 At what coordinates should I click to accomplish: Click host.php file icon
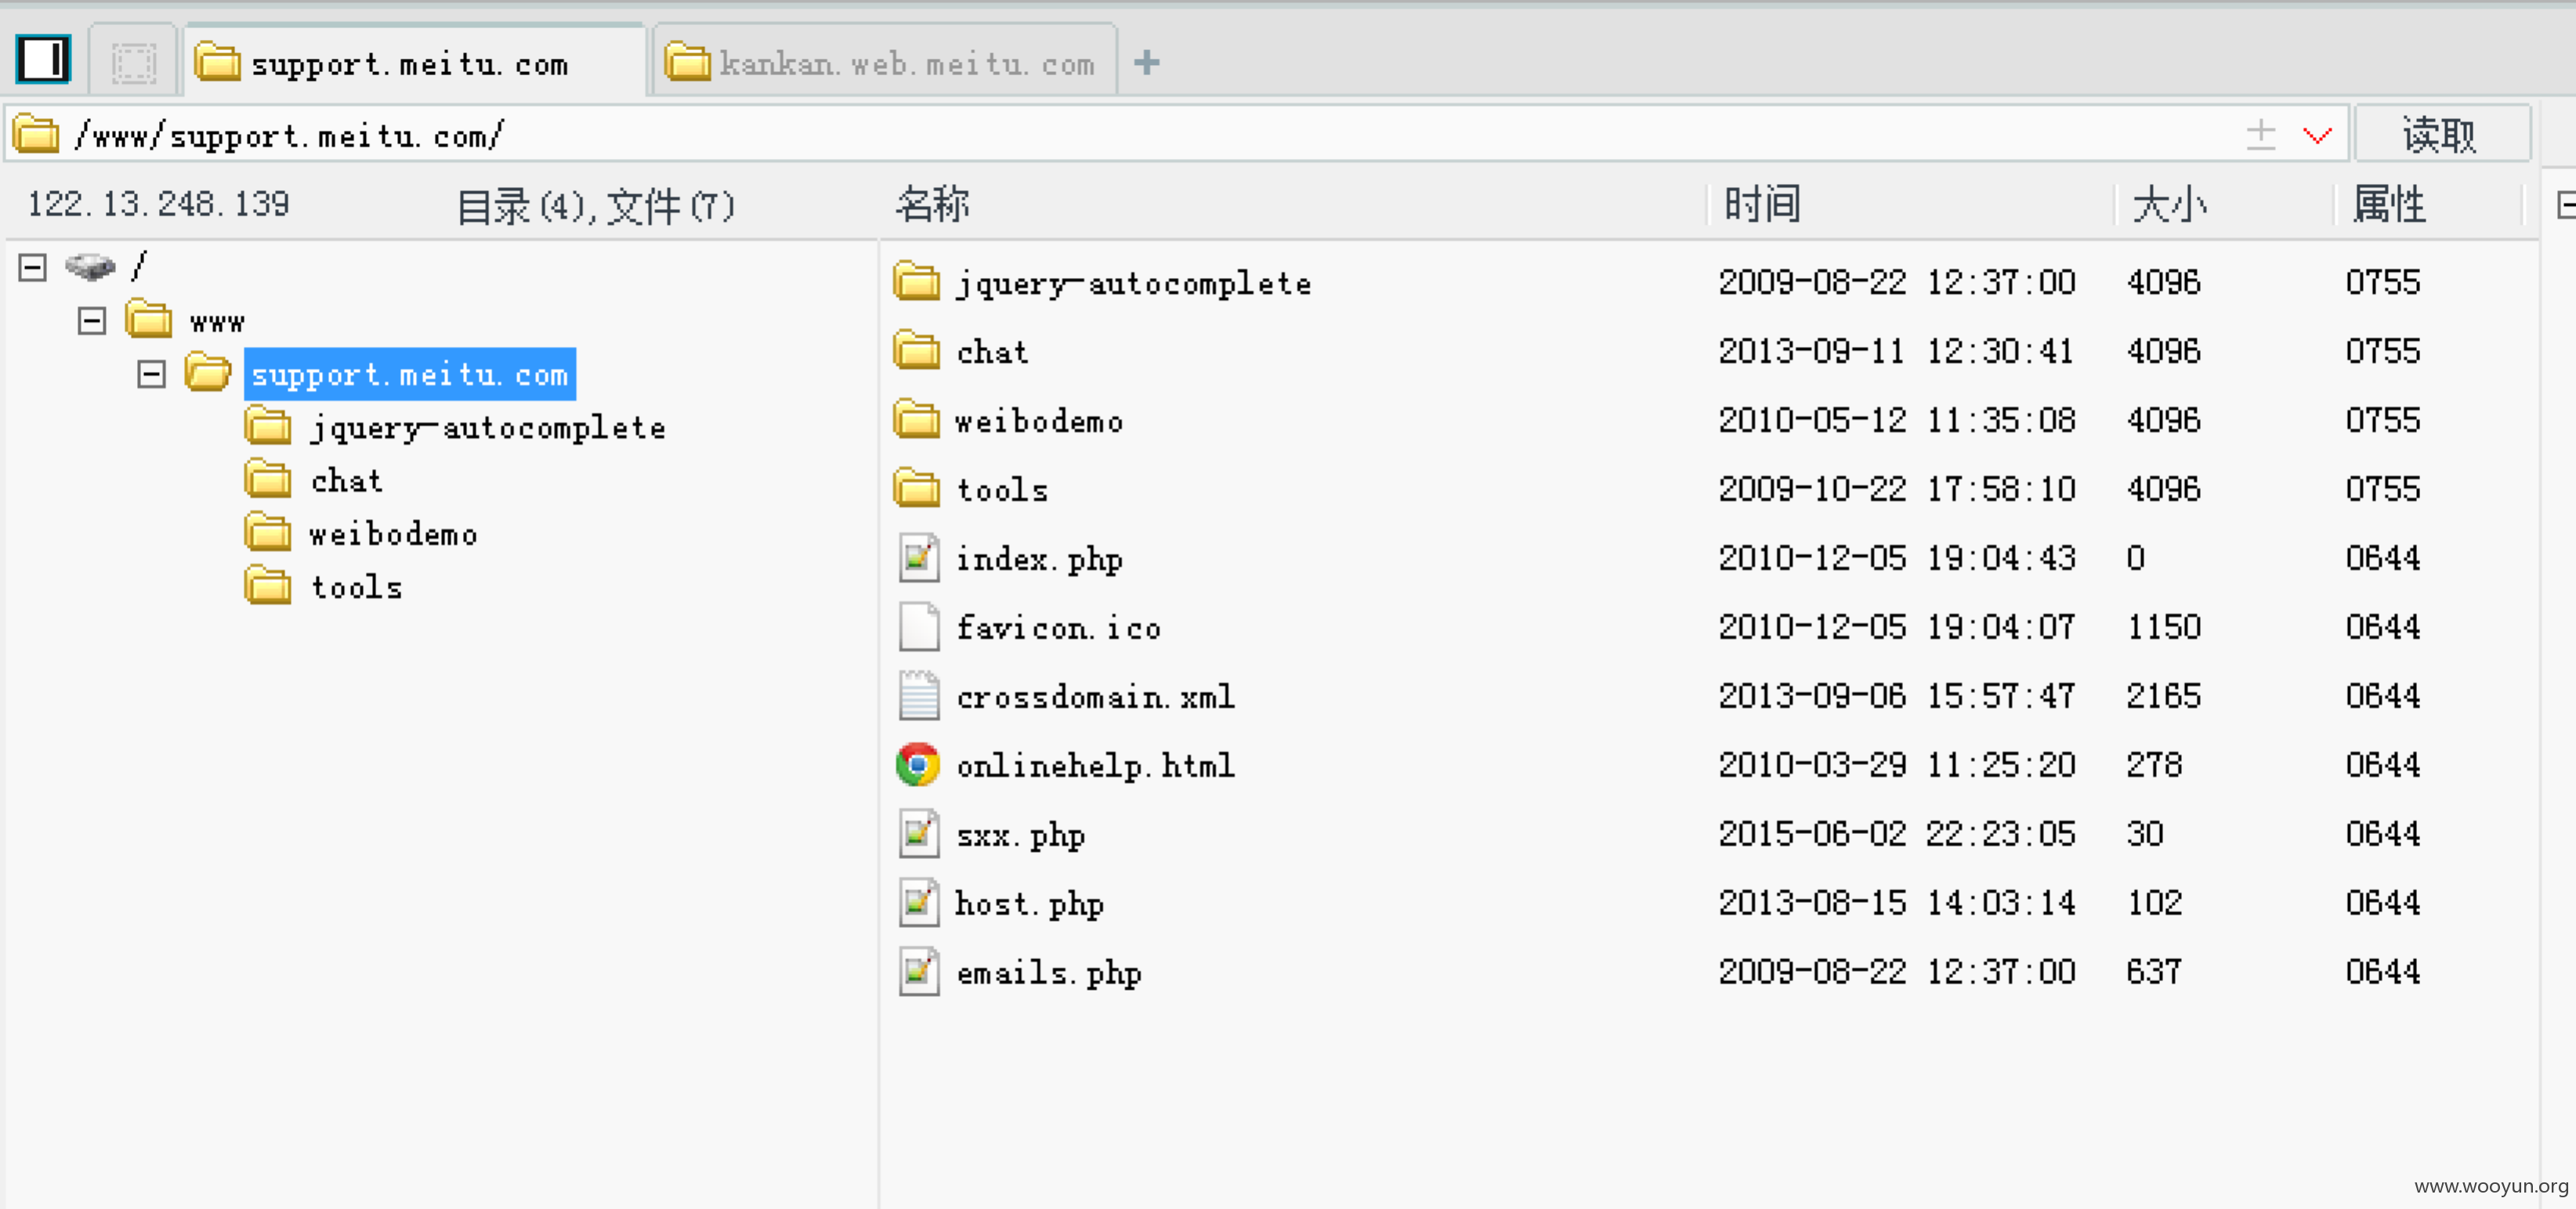(918, 902)
